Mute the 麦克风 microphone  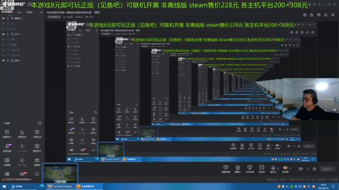pos(273,169)
